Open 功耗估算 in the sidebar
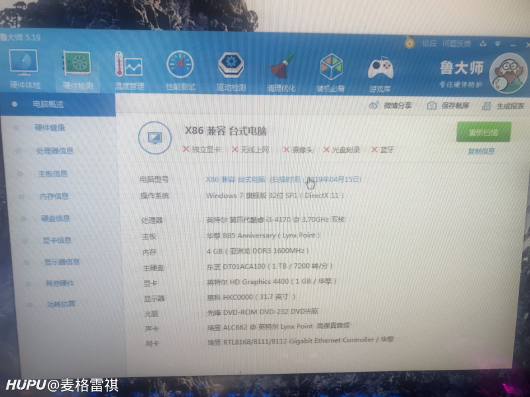 pos(61,304)
